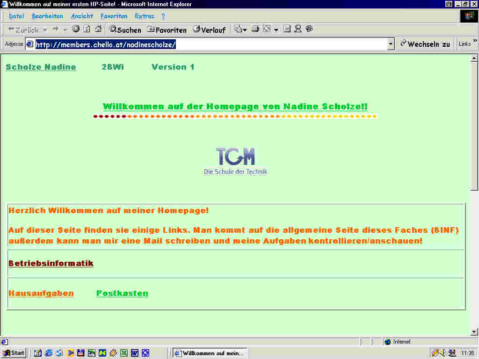479x359 pixels.
Task: Open dropdown arrow beside Edit icon
Action: (x=276, y=29)
